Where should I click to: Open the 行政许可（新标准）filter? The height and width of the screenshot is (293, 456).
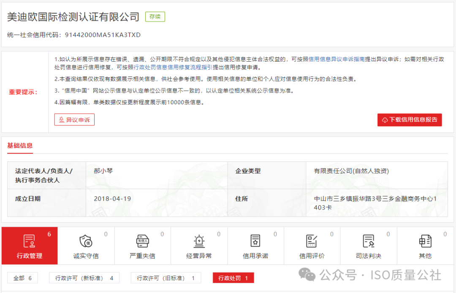pyautogui.click(x=84, y=277)
